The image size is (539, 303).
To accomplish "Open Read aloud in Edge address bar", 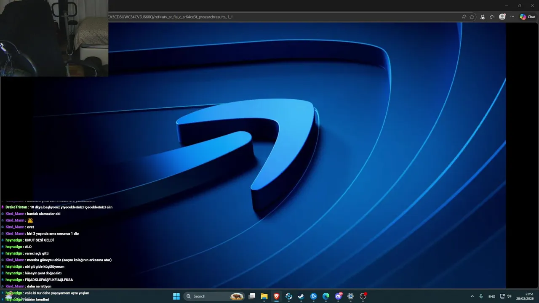I will click(464, 17).
